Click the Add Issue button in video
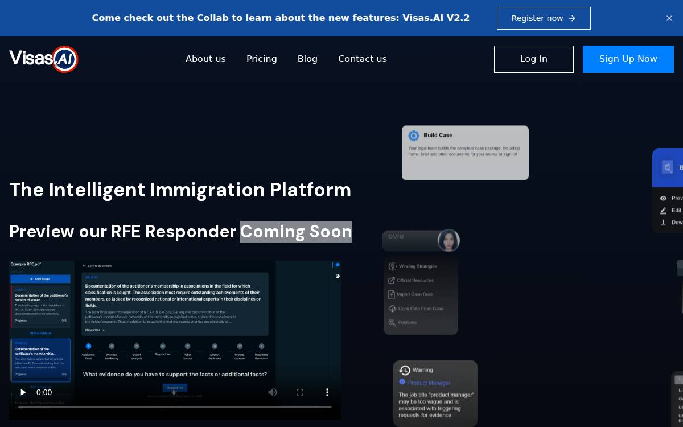Viewport: 683px width, 427px height. pos(40,279)
